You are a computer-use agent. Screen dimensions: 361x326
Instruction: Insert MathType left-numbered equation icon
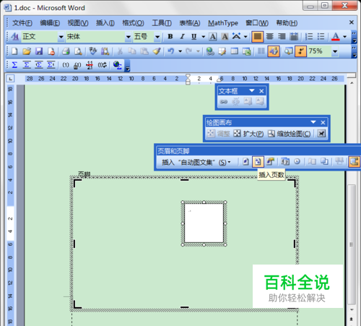click(39, 65)
